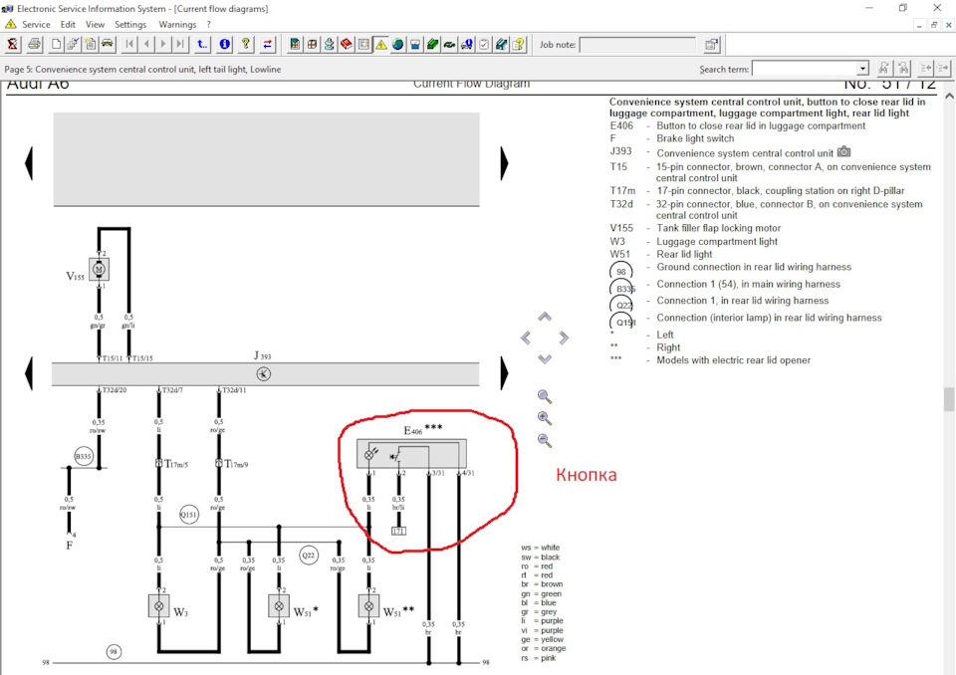This screenshot has width=956, height=675.
Task: Click the exit icon with red X
Action: tap(13, 45)
